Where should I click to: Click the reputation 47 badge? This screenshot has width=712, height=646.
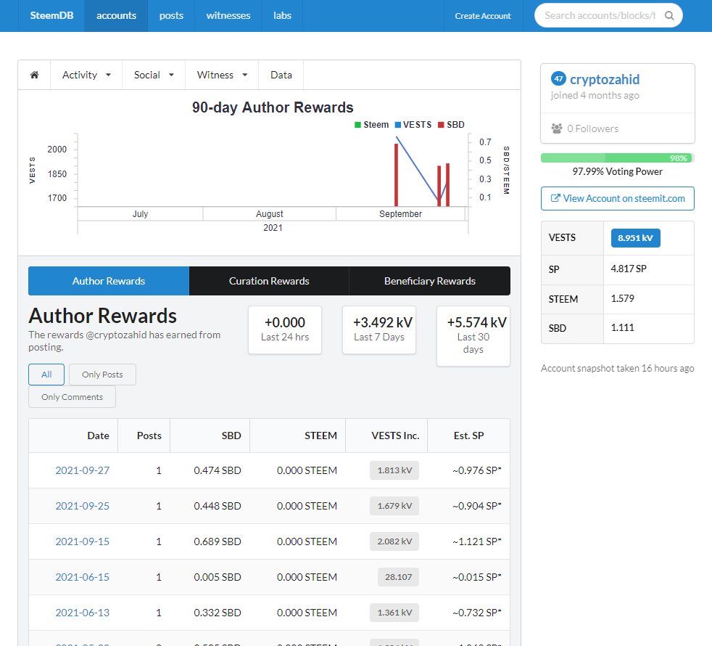coord(558,78)
